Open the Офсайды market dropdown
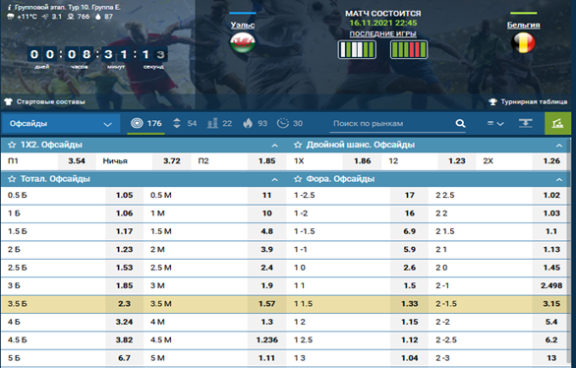 [x=61, y=124]
